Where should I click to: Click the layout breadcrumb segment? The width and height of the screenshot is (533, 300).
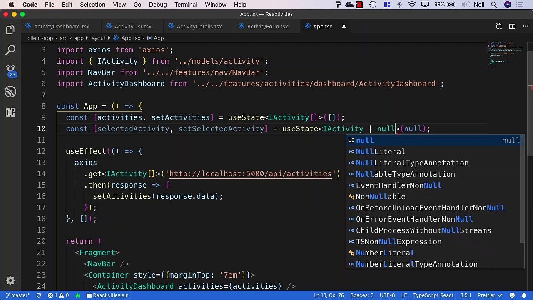(98, 38)
